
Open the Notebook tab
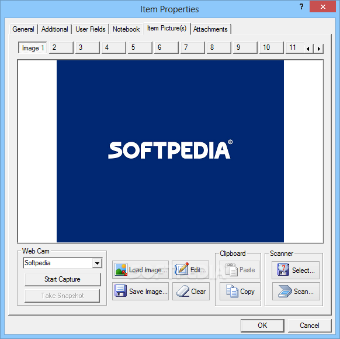point(126,29)
